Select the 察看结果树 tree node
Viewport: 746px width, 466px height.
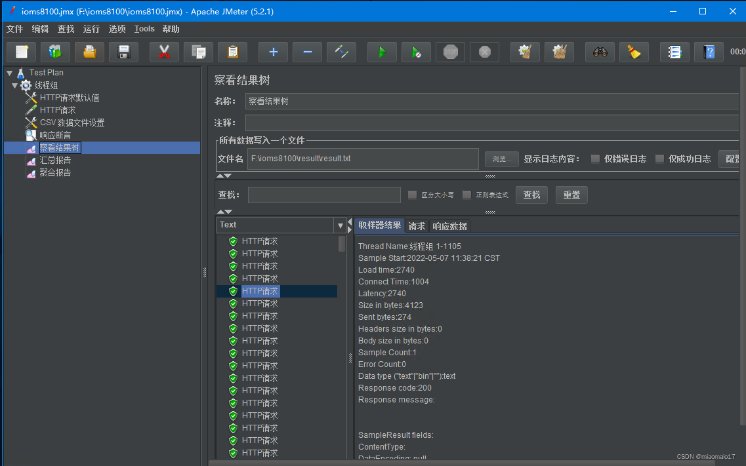click(x=60, y=147)
